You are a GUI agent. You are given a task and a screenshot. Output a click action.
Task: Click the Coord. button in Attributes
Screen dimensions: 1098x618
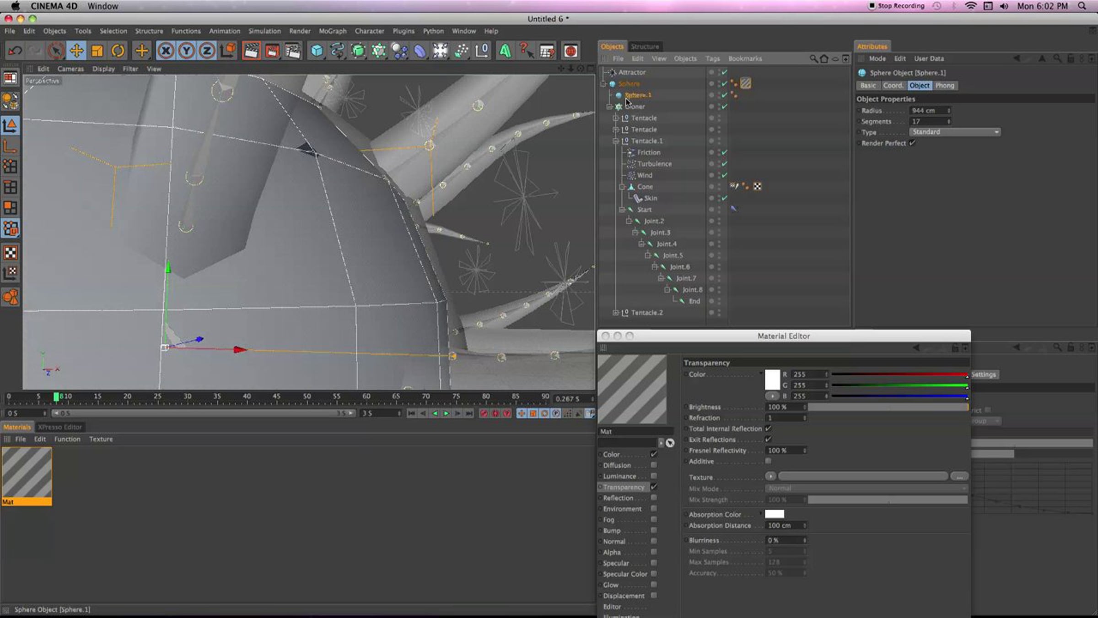pos(893,86)
